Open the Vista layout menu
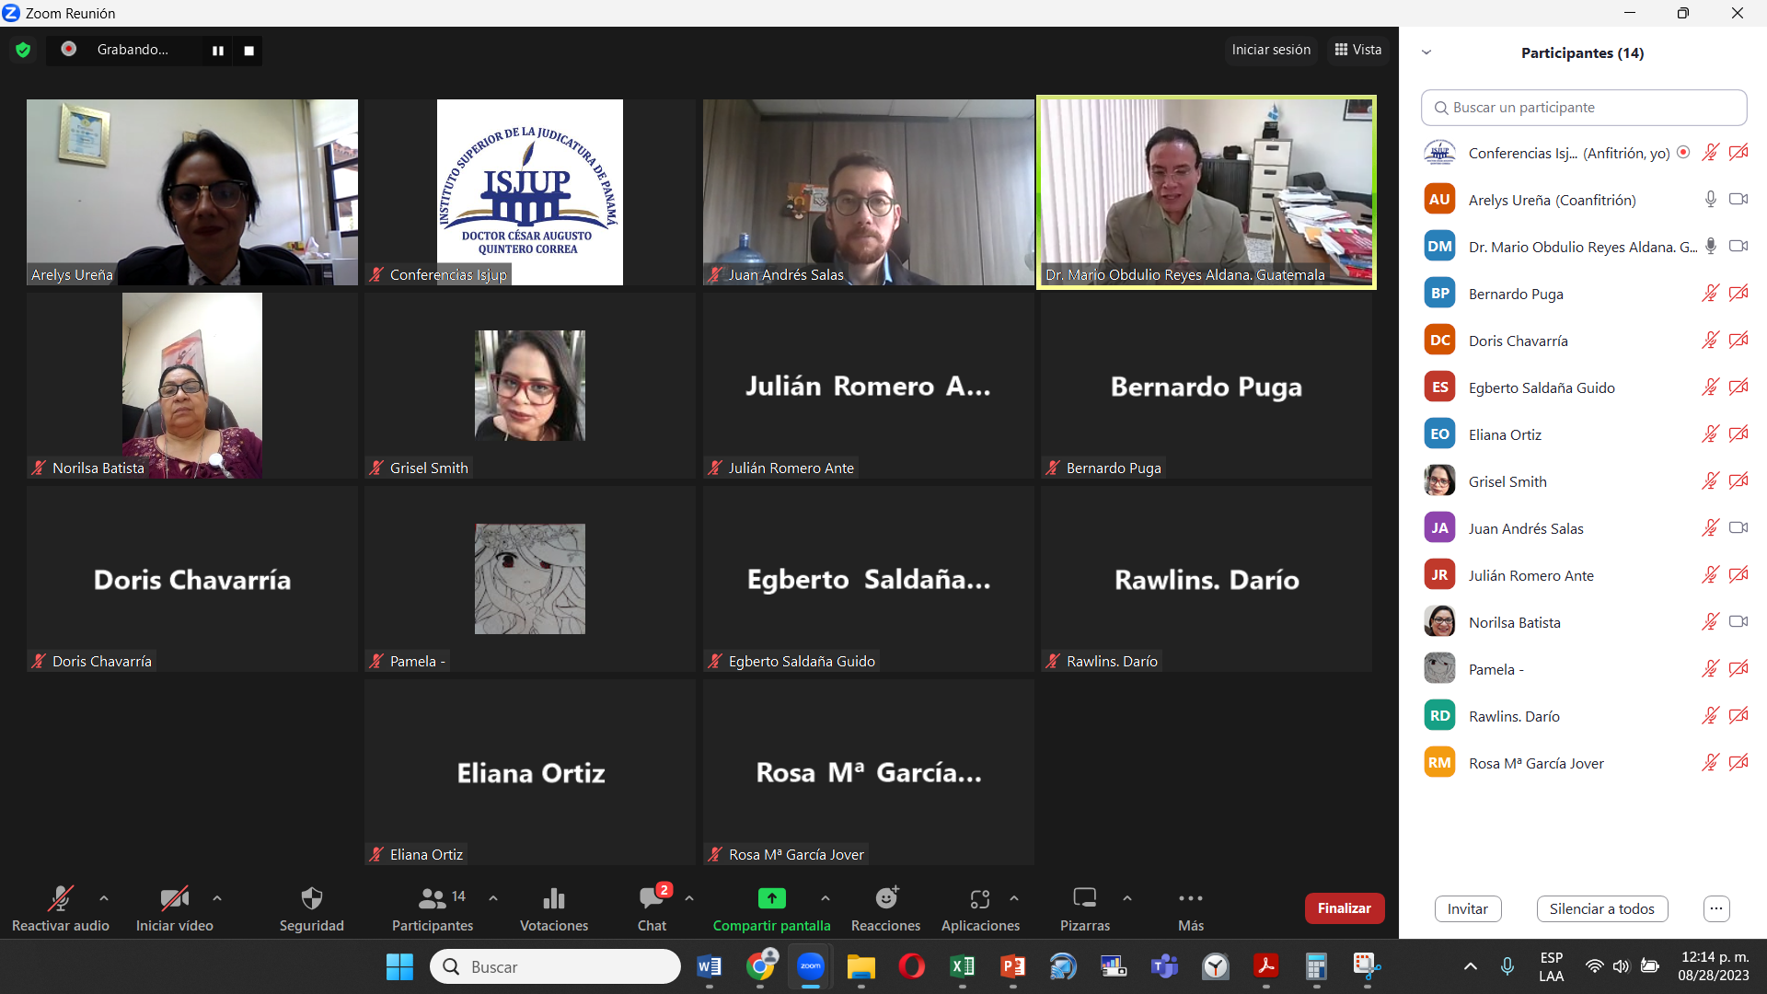This screenshot has height=994, width=1767. click(1358, 50)
